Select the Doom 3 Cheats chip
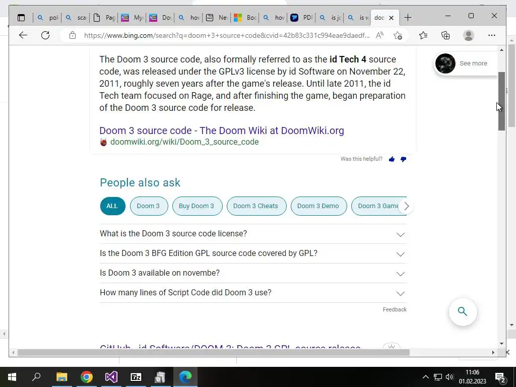Screen dimensions: 516x387 coord(256,206)
